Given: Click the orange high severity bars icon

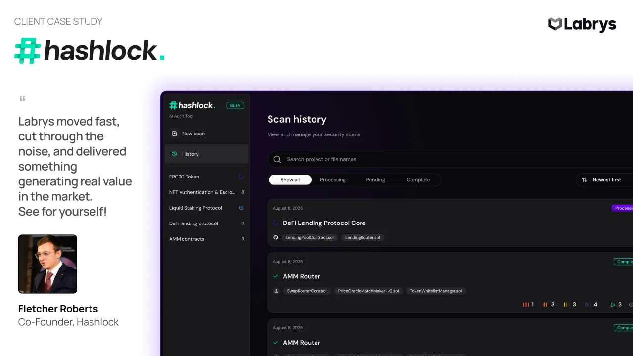Looking at the screenshot, I should [x=545, y=305].
